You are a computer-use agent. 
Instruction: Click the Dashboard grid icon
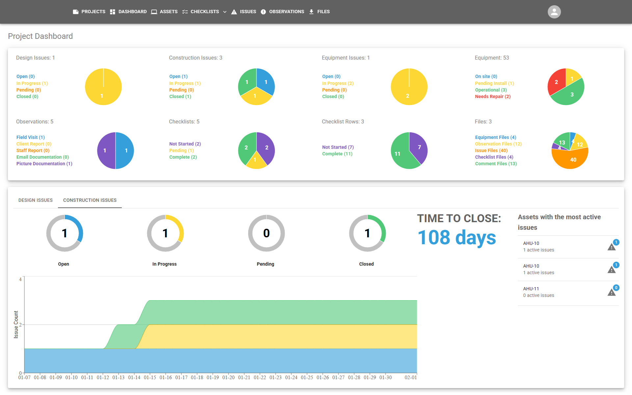[x=113, y=12]
